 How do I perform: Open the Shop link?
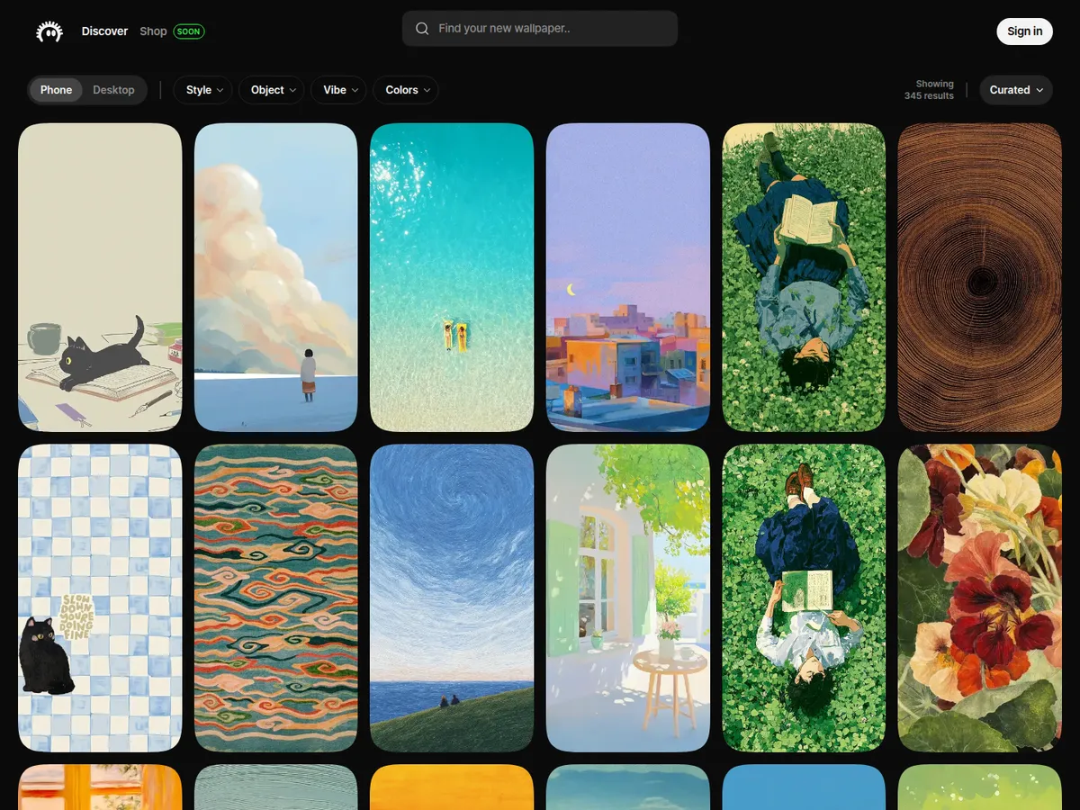153,31
